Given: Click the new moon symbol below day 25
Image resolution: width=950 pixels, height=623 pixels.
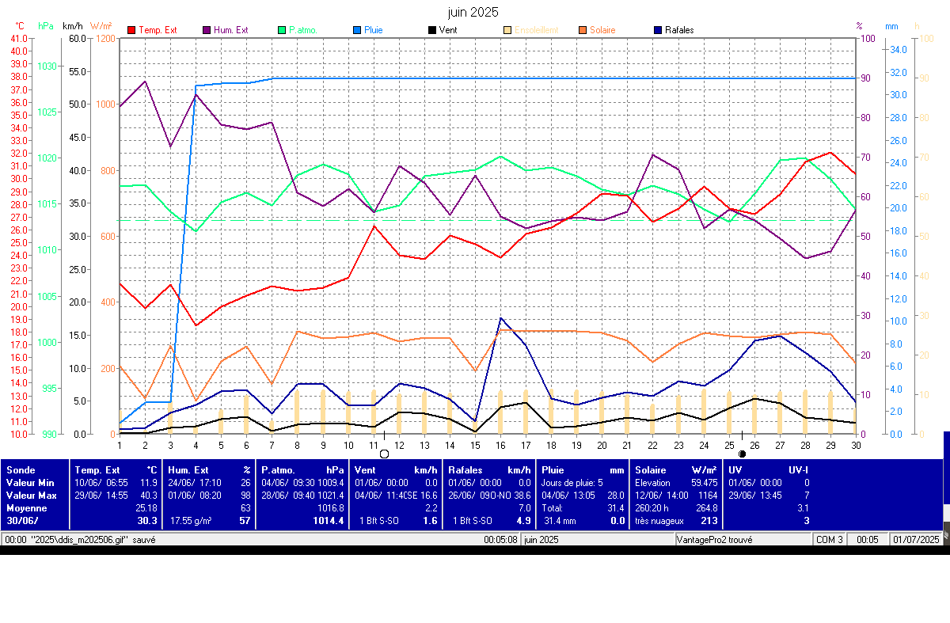Looking at the screenshot, I should 742,454.
